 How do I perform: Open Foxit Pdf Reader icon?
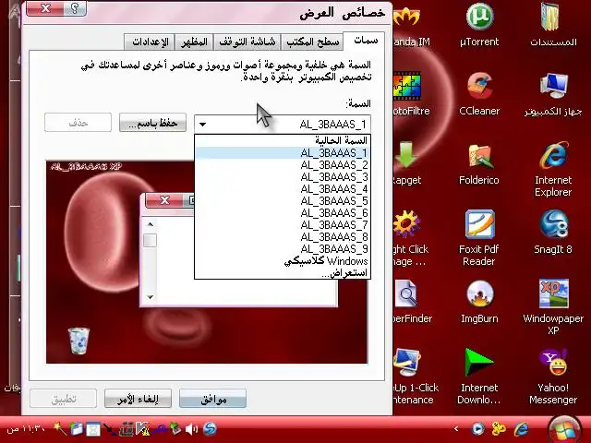click(x=479, y=238)
